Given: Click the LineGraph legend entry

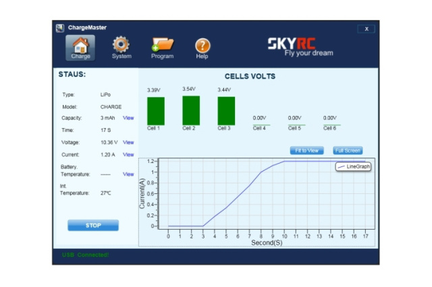Looking at the screenshot, I should coord(353,166).
